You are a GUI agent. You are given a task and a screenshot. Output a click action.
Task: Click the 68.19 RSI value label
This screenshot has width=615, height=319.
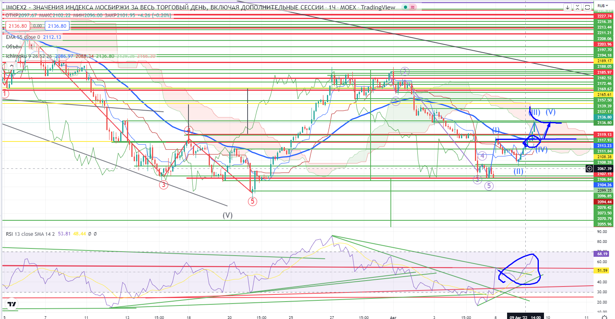(603, 252)
